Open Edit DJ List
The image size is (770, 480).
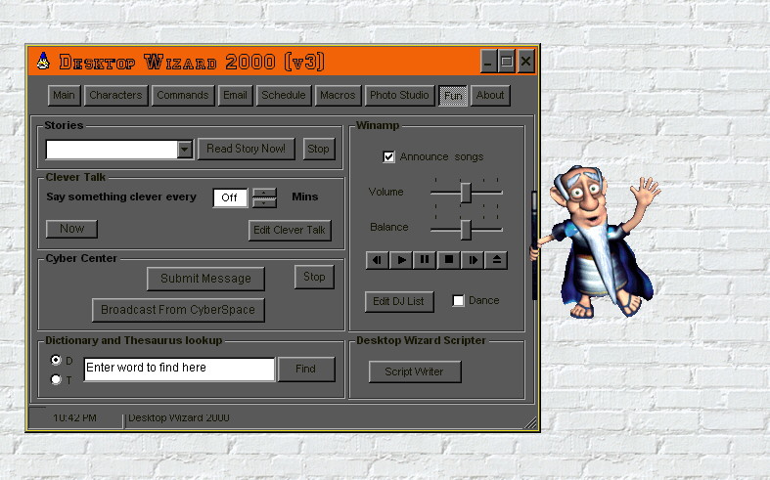click(x=399, y=301)
